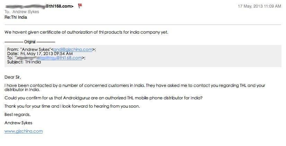Click the Original message divider label
Viewport: 286px width, 146px height.
point(30,42)
